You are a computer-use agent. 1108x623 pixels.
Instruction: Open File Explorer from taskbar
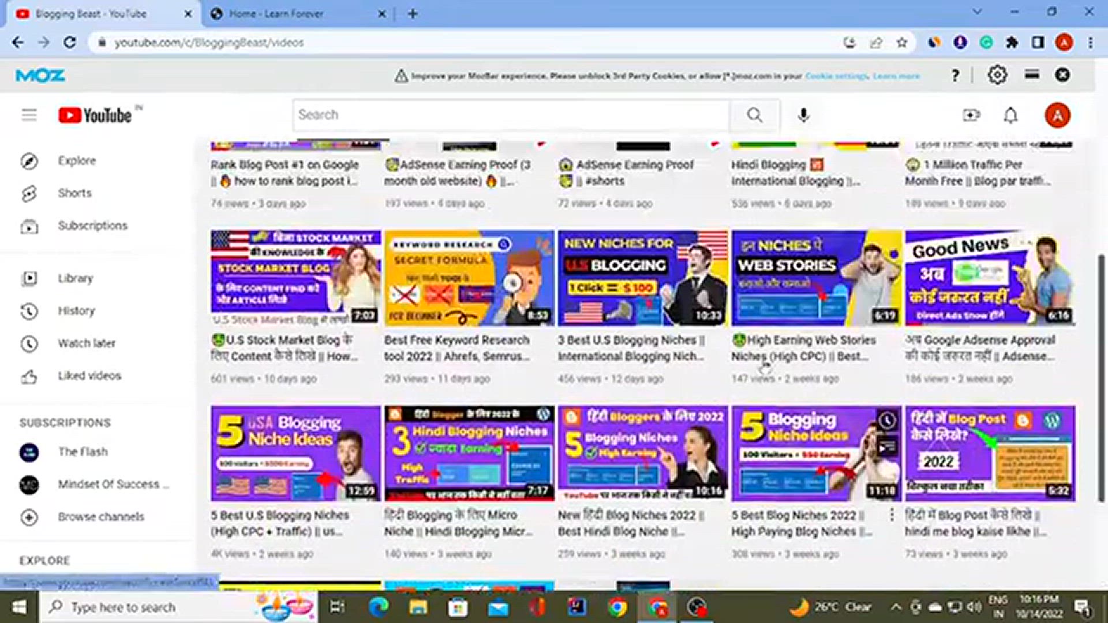coord(418,607)
